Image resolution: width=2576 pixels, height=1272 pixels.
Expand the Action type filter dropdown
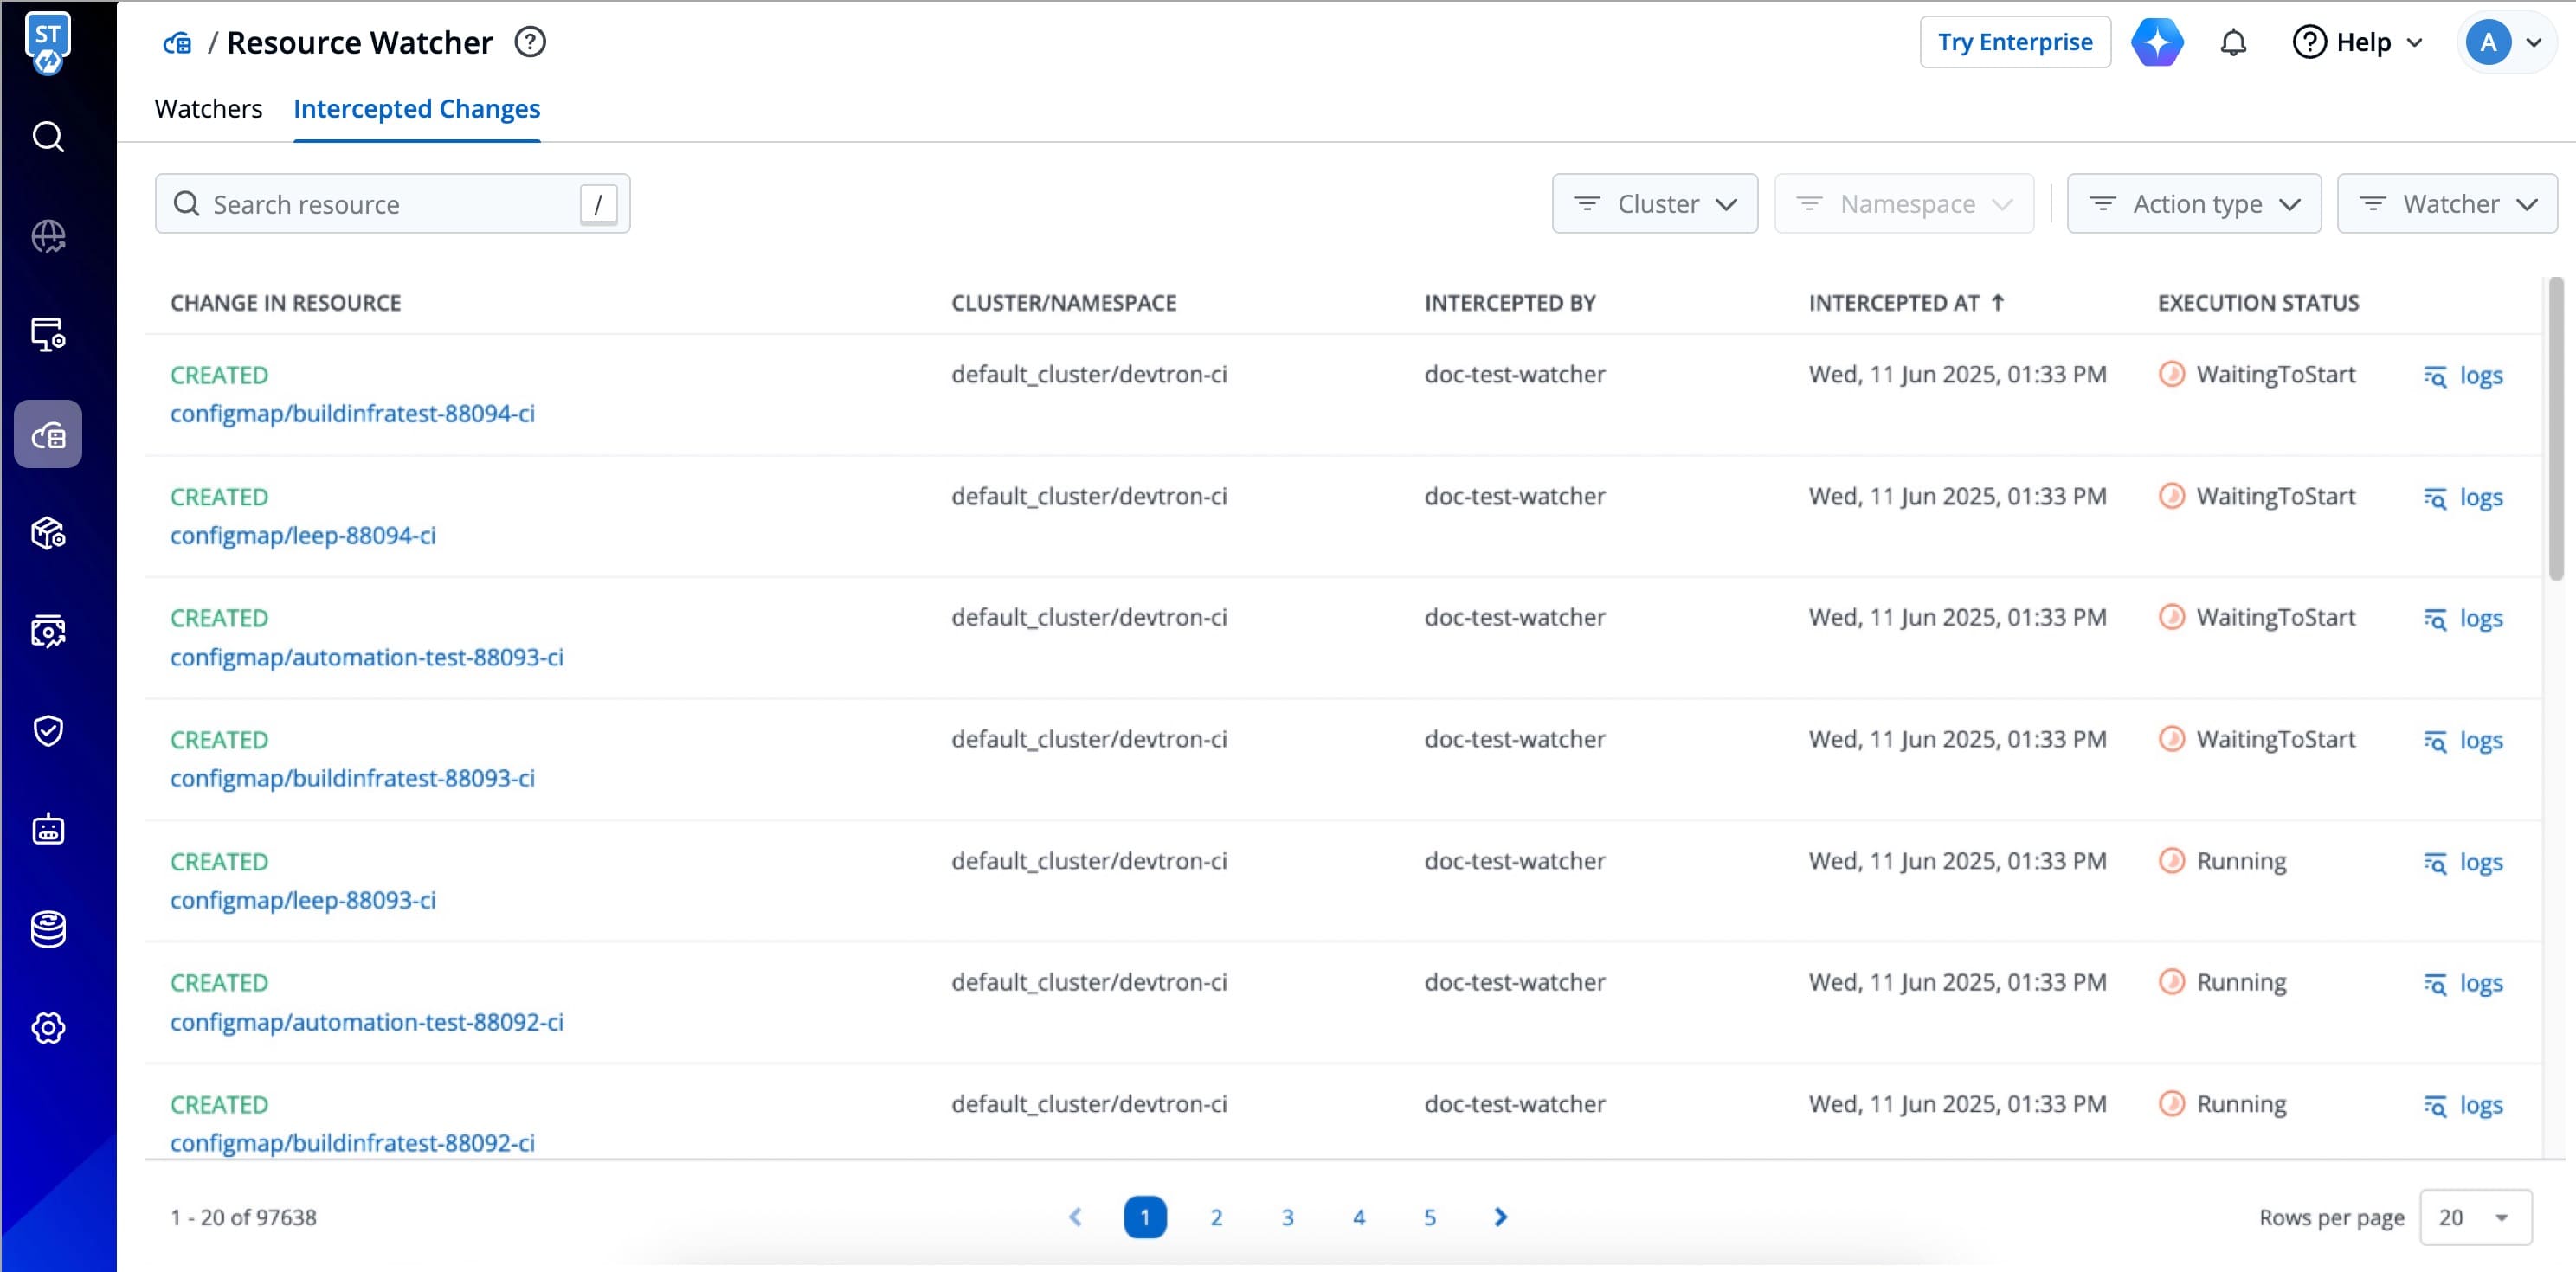coord(2193,204)
